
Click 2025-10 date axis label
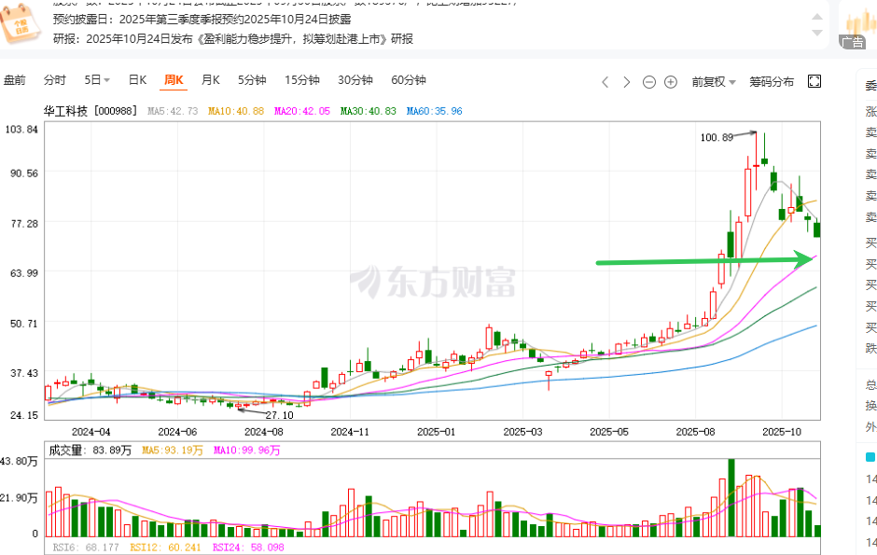782,432
